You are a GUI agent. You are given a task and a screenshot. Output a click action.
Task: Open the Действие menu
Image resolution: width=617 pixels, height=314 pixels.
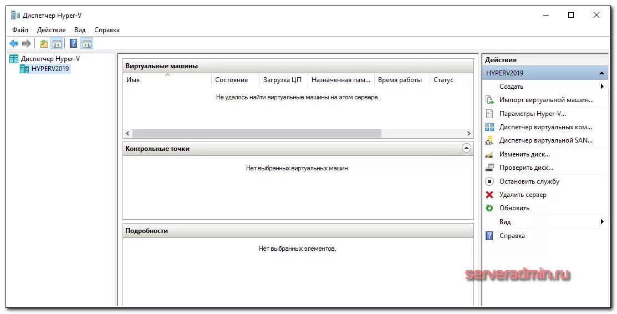tap(51, 30)
